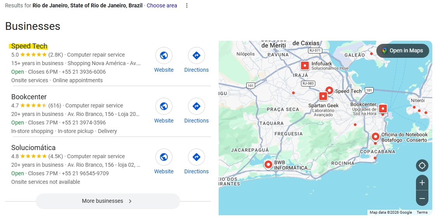Open Speed Tech website globe icon
The width and height of the screenshot is (435, 221).
pyautogui.click(x=164, y=55)
